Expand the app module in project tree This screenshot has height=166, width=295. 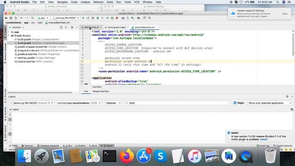coord(9,32)
